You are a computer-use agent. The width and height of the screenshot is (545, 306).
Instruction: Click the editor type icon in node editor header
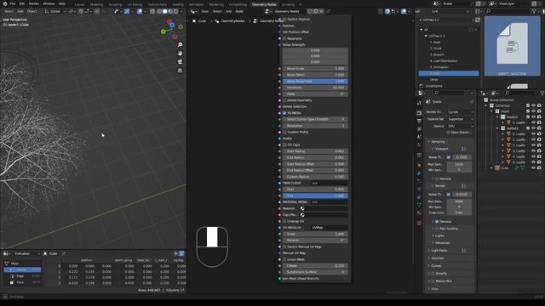point(193,11)
